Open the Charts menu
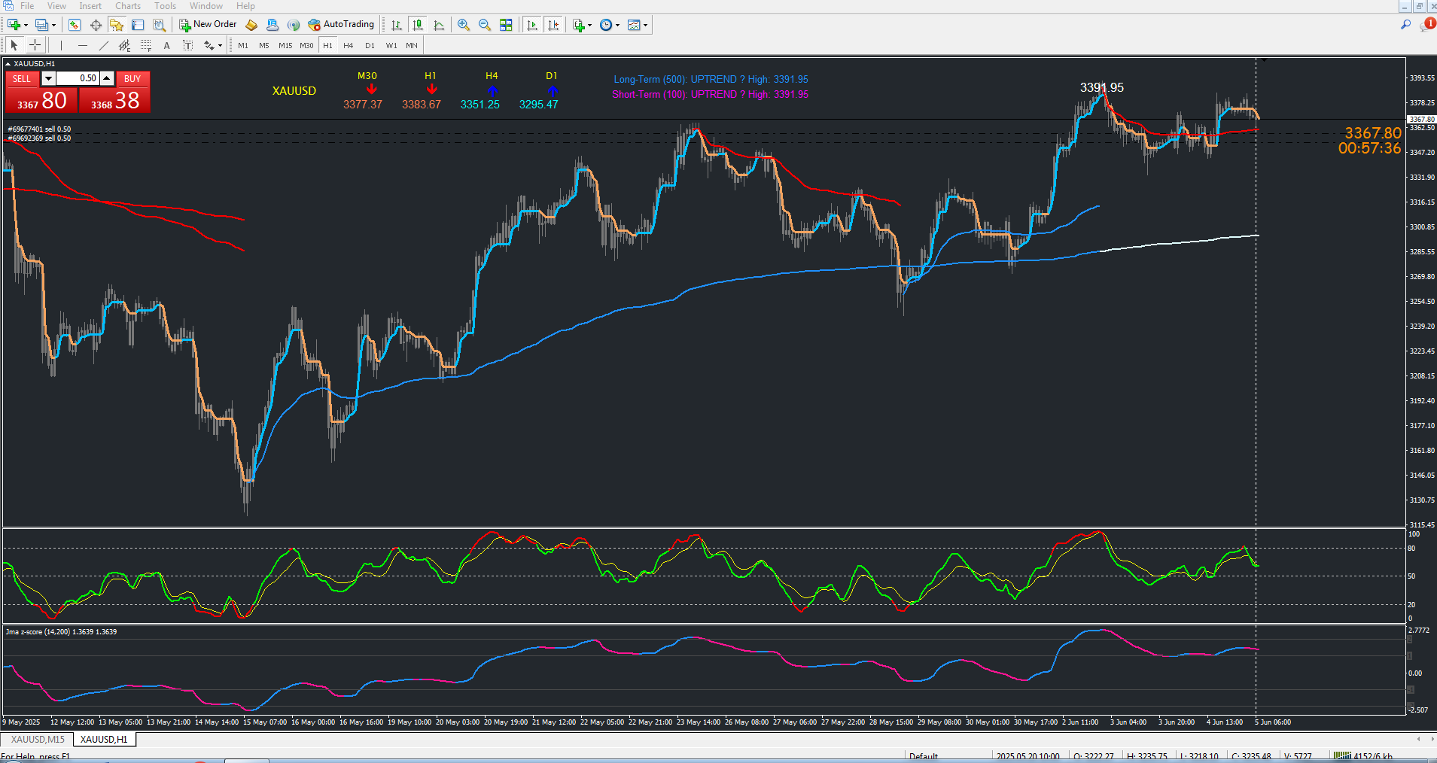 [x=127, y=6]
